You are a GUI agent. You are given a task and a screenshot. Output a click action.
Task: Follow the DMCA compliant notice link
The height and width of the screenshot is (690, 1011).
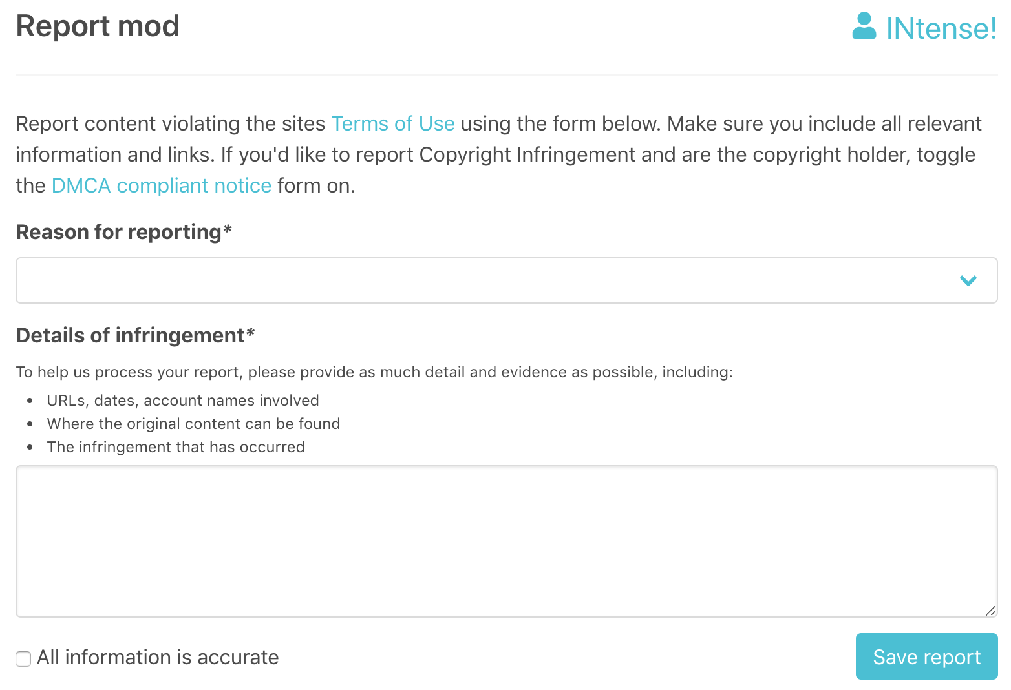pyautogui.click(x=162, y=185)
